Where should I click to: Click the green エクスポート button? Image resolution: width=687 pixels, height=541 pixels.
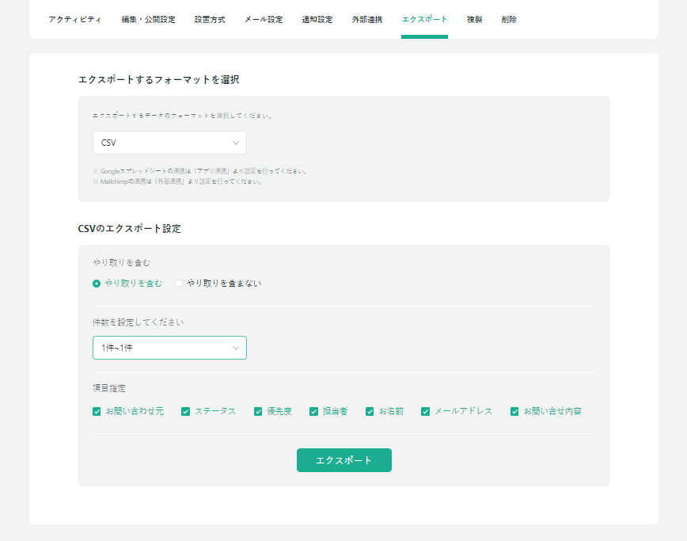[x=343, y=460]
